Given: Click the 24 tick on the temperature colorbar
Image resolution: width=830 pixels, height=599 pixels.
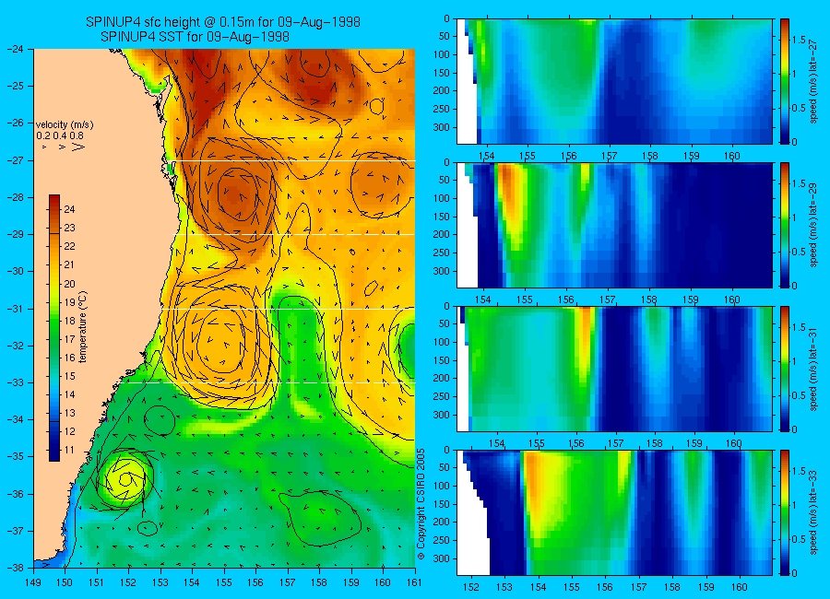Looking at the screenshot, I should [69, 209].
